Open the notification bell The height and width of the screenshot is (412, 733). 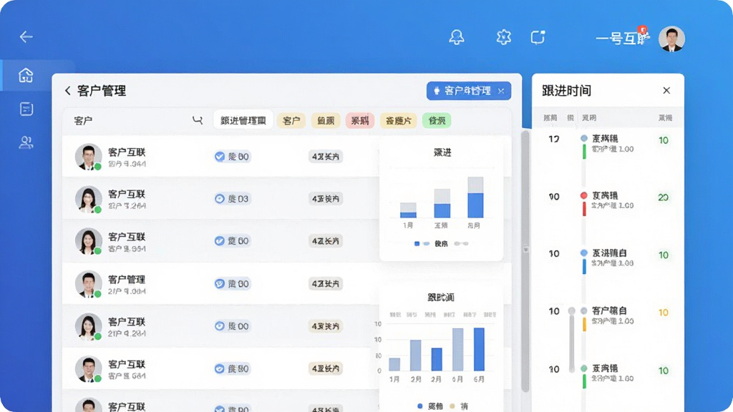456,37
